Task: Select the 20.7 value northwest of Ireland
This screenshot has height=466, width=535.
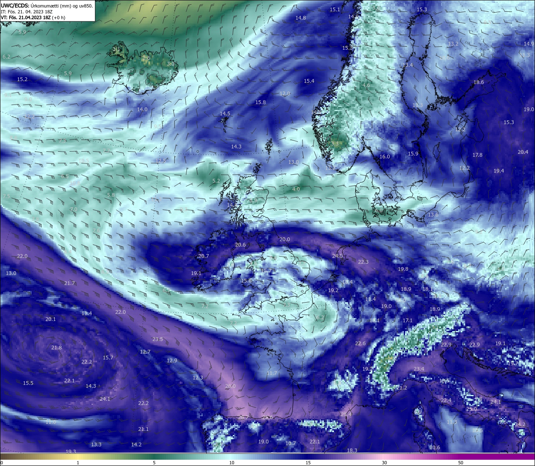Action: (x=204, y=256)
